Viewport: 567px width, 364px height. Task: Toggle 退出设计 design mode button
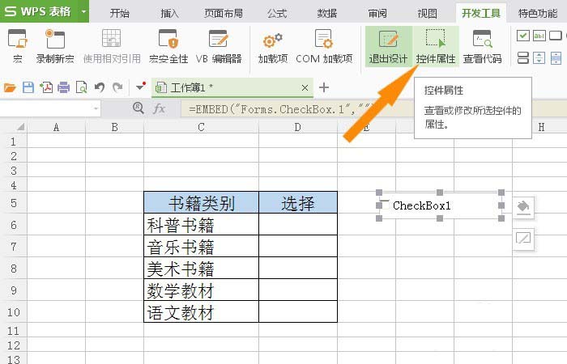(388, 40)
